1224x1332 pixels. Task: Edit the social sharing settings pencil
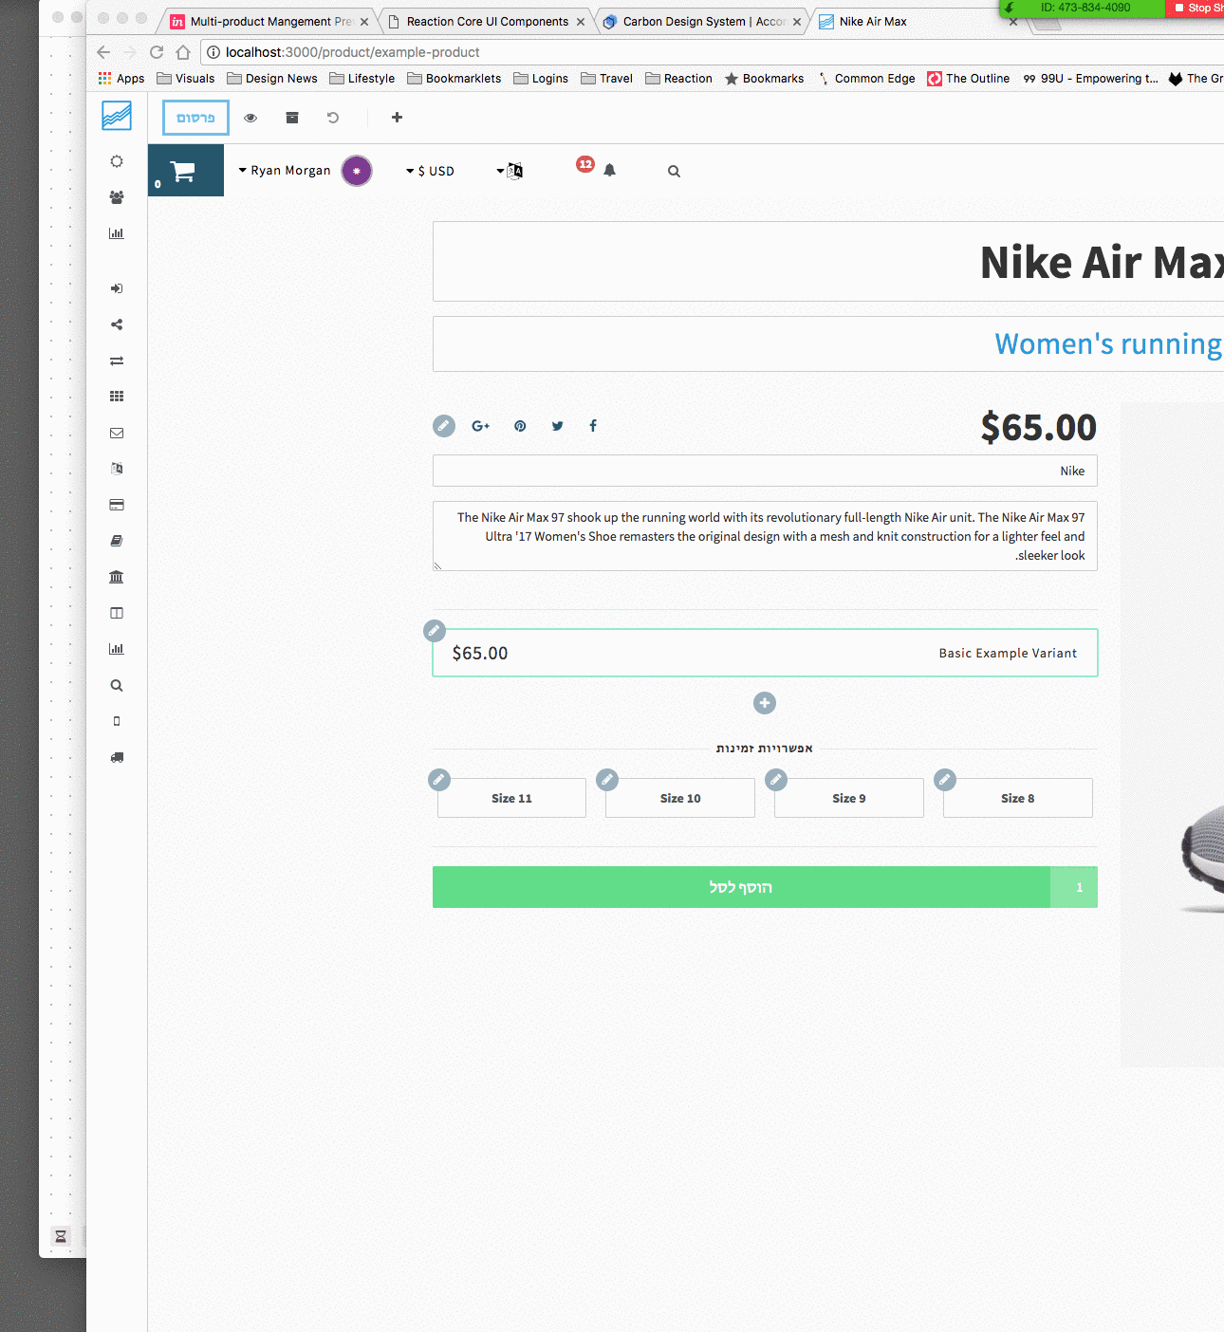[444, 426]
